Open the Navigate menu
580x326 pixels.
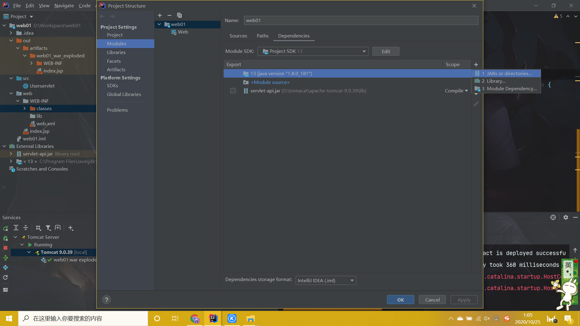64,5
